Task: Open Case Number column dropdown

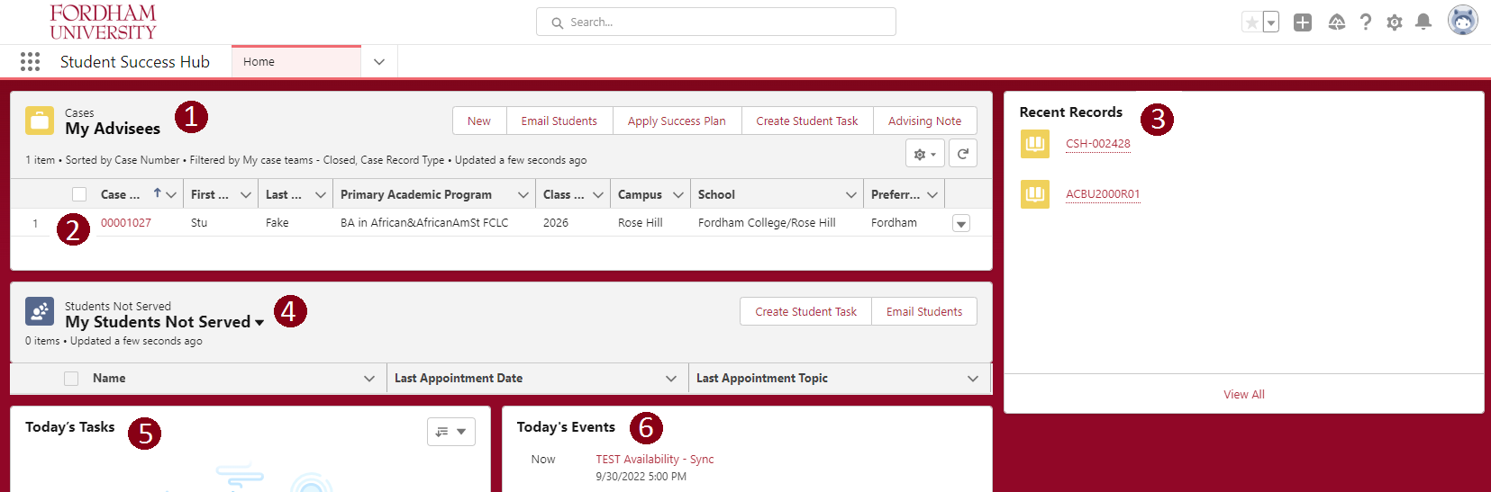Action: tap(171, 194)
